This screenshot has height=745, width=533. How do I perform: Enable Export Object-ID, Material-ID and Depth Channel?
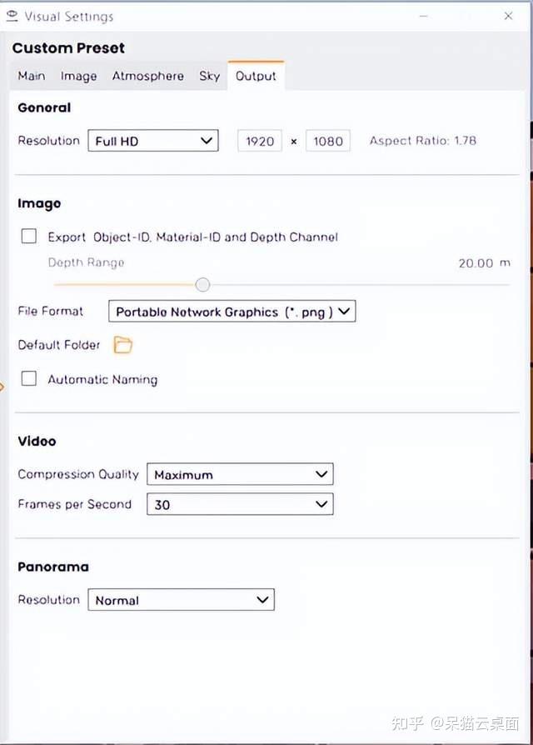[x=29, y=237]
